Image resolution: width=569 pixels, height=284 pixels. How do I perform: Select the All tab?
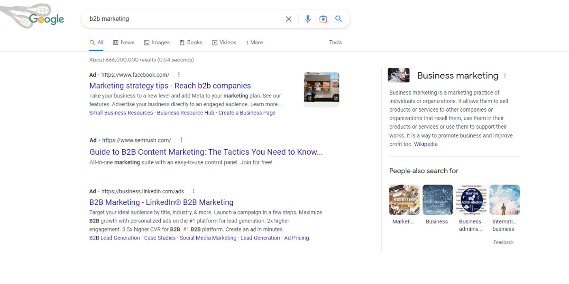coord(96,43)
